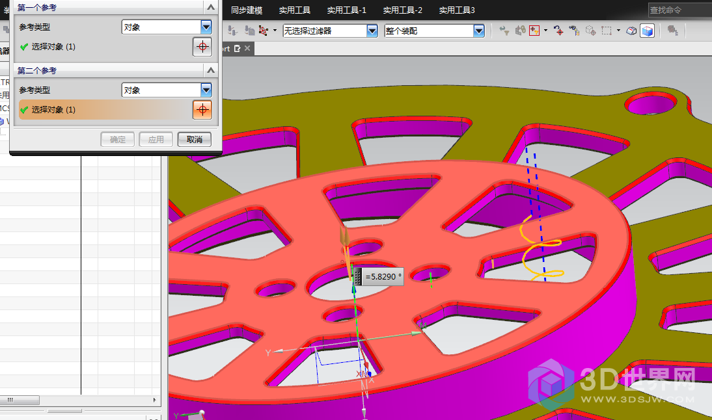
Task: Click the right arrow of the left panel scrollbar
Action: [x=154, y=400]
